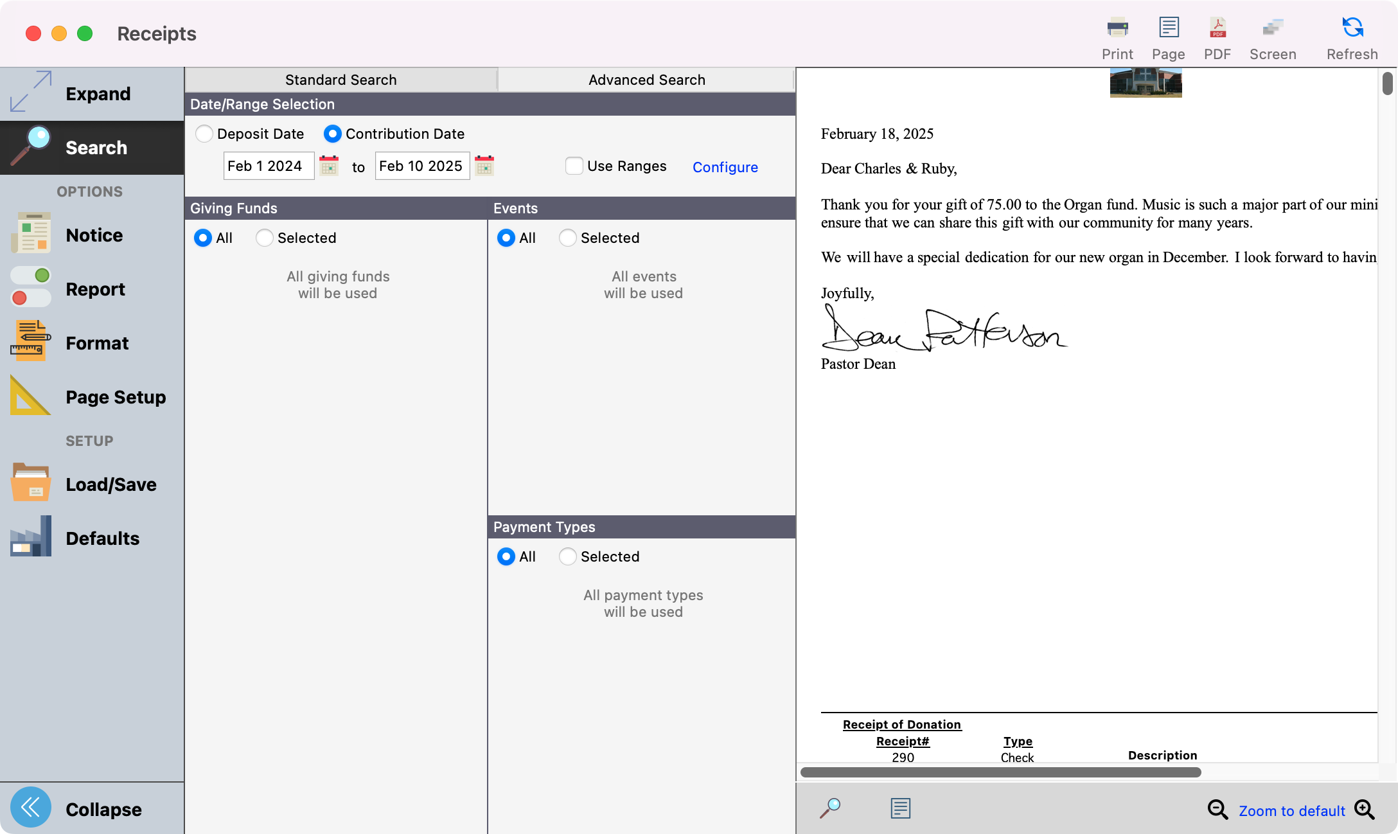Choose Selected under Giving Funds
Image resolution: width=1398 pixels, height=834 pixels.
[x=265, y=238]
